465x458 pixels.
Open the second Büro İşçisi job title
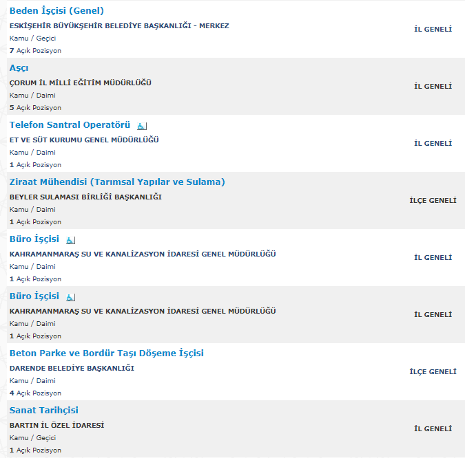click(34, 296)
